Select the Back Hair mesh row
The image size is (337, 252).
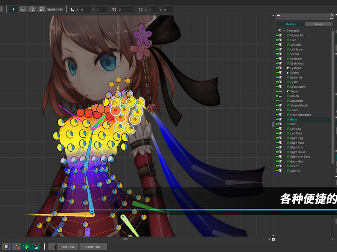pyautogui.click(x=304, y=161)
